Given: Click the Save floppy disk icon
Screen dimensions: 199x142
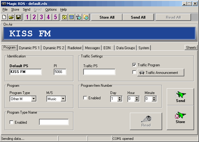Looking at the screenshot, I should coord(18,17).
